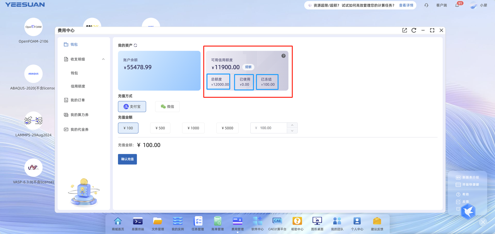Open 图形桌面 from the dock
Screen dimensions: 495x234
[317, 224]
